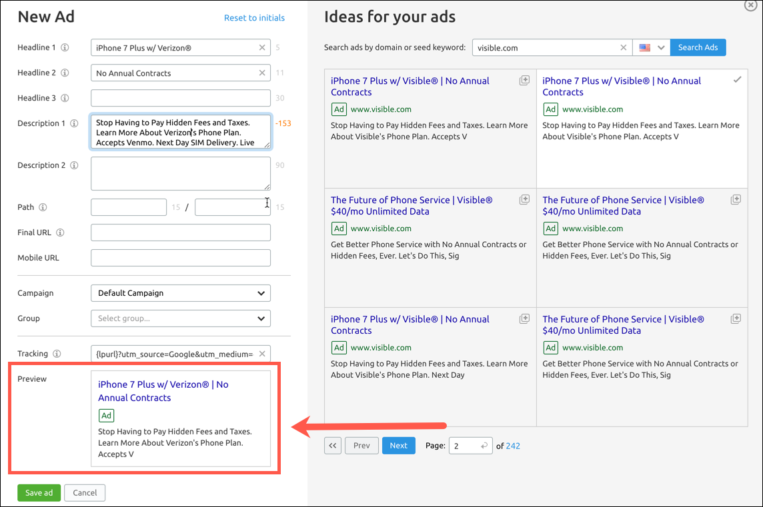
Task: Focus the Final URL input field
Action: (181, 233)
